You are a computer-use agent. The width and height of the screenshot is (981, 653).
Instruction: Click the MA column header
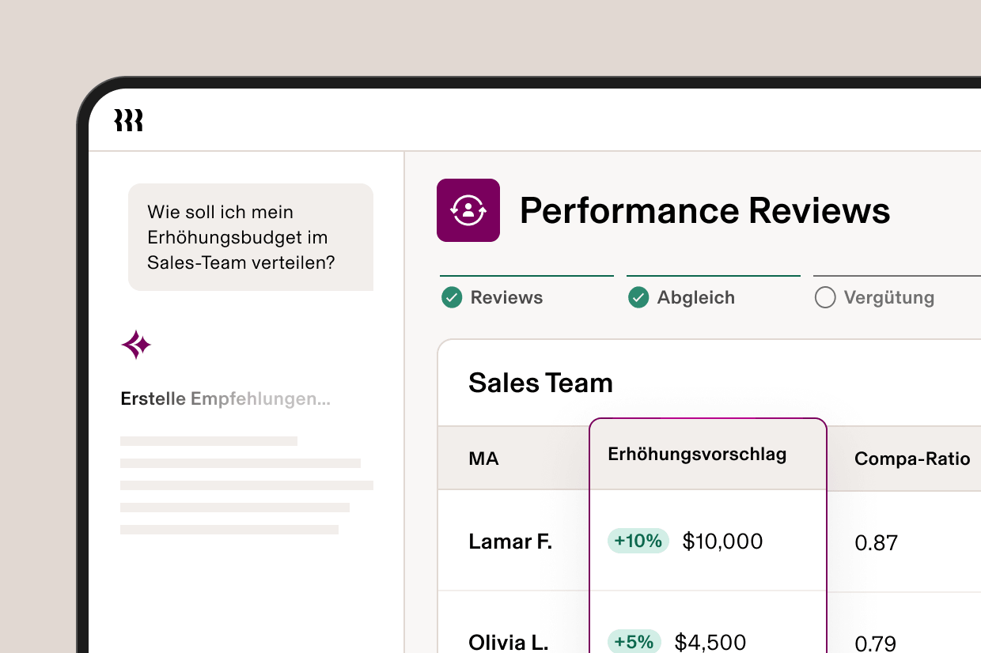point(483,459)
